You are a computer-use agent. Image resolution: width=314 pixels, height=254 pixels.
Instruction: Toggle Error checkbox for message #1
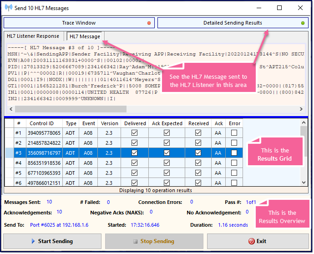click(x=234, y=133)
